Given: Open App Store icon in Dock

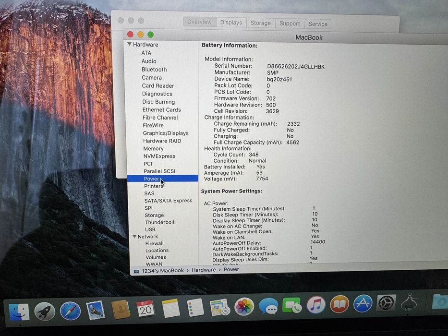Looking at the screenshot, I should [363, 303].
